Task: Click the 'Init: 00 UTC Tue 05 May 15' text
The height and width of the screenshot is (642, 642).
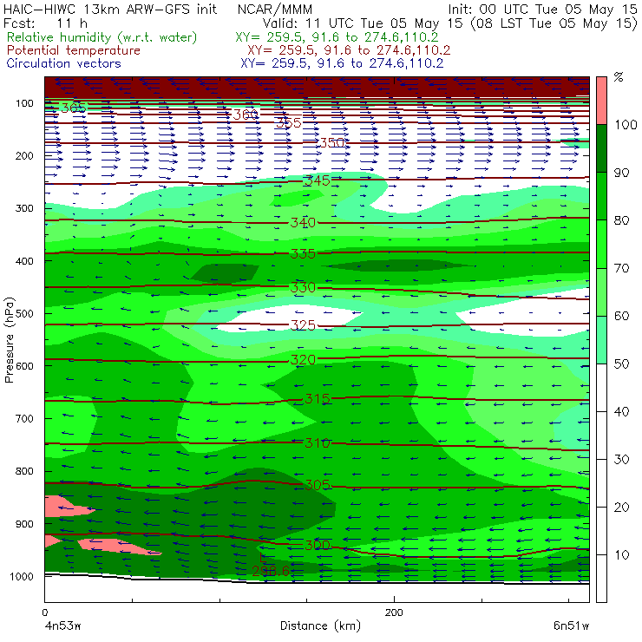Action: coord(542,10)
